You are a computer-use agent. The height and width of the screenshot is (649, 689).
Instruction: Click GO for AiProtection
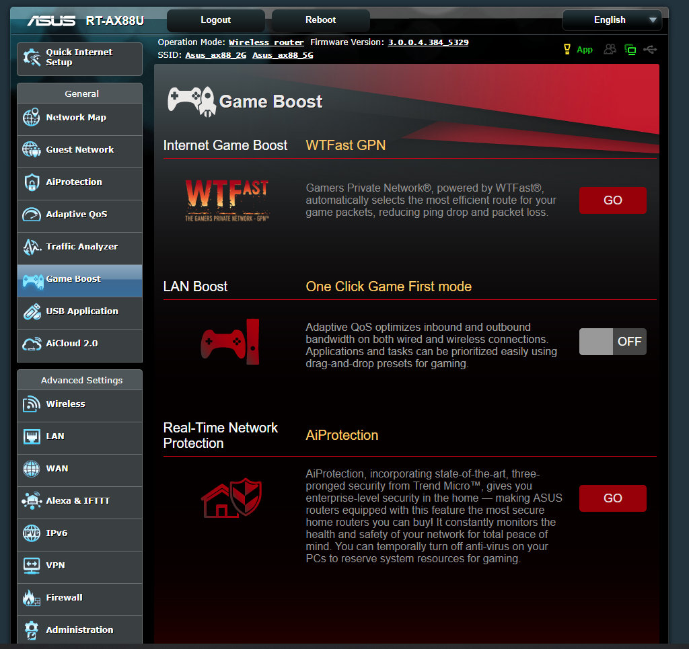(612, 498)
